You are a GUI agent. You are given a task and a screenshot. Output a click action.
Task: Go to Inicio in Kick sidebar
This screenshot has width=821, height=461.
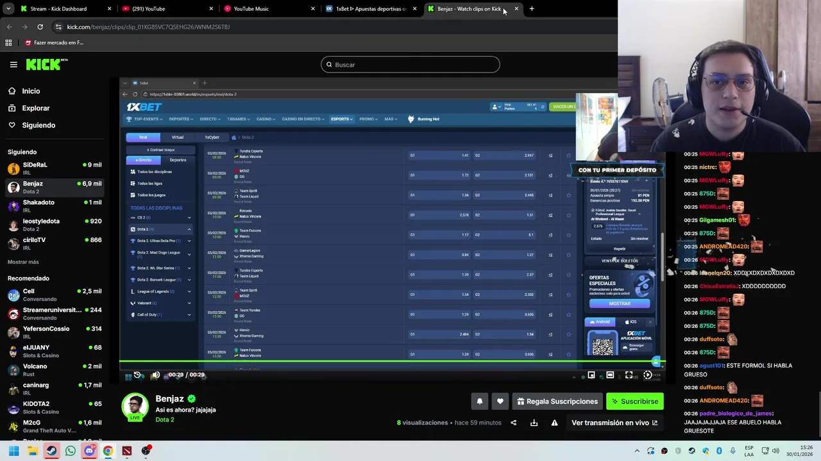[24, 91]
